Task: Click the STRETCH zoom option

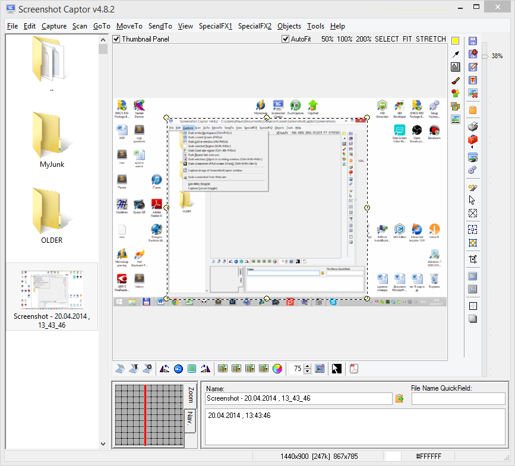Action: (x=431, y=39)
